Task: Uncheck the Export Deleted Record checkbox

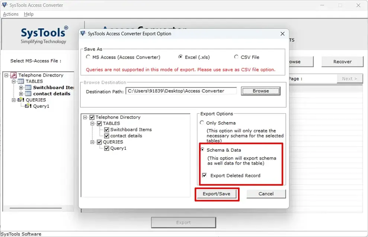Action: (204, 175)
